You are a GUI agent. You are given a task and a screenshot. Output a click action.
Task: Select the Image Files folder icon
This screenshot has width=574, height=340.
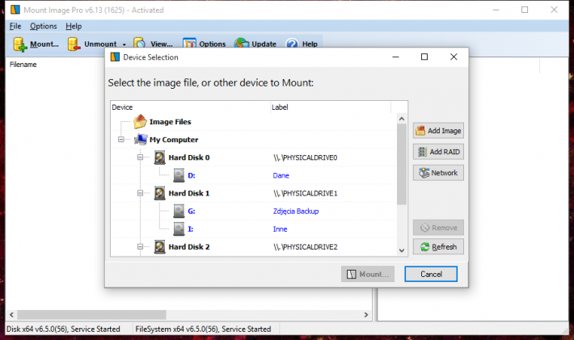tap(140, 122)
